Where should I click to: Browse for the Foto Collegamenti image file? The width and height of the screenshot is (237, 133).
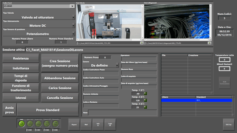210,43
